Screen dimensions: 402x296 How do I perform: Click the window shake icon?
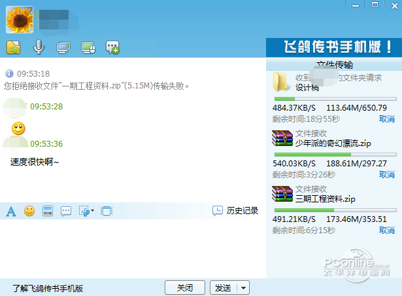click(107, 212)
